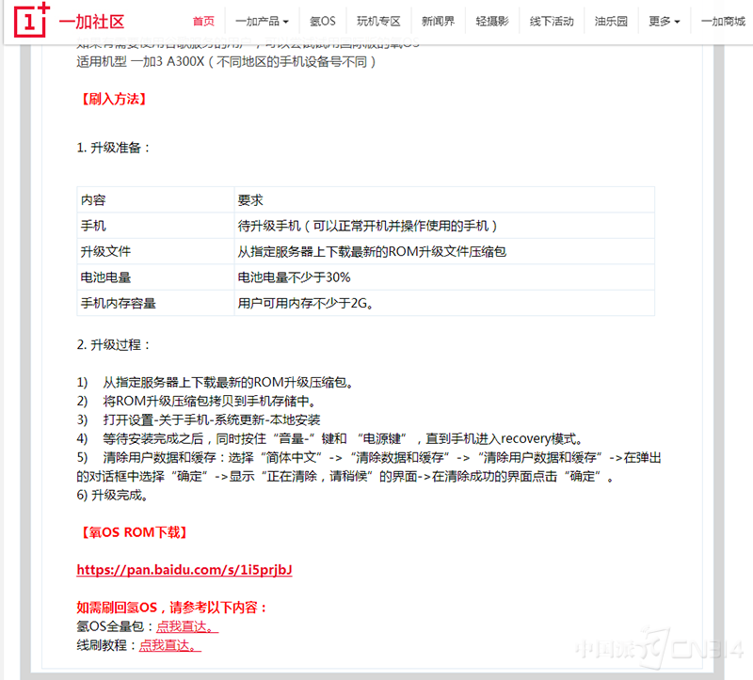Image resolution: width=753 pixels, height=680 pixels.
Task: Click the 电池电量 row label cell
Action: coord(155,277)
